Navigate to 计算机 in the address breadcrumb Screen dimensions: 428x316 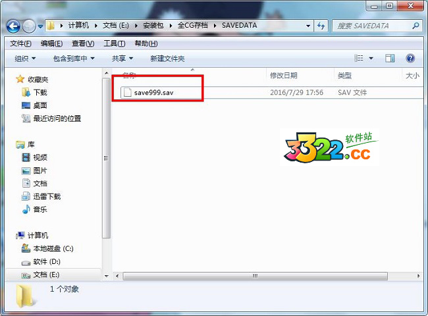tap(78, 26)
